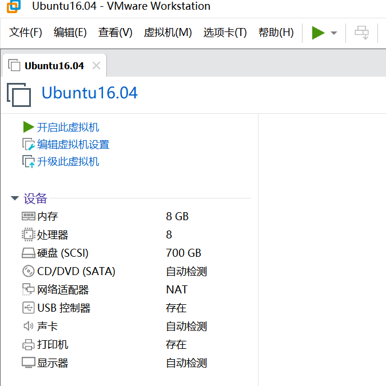386x386 pixels.
Task: Click the USB controller icon
Action: coord(29,308)
